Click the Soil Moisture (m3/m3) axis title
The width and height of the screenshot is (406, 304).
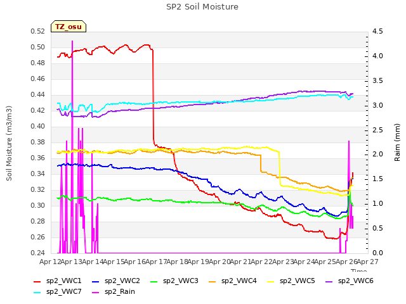pyautogui.click(x=9, y=143)
